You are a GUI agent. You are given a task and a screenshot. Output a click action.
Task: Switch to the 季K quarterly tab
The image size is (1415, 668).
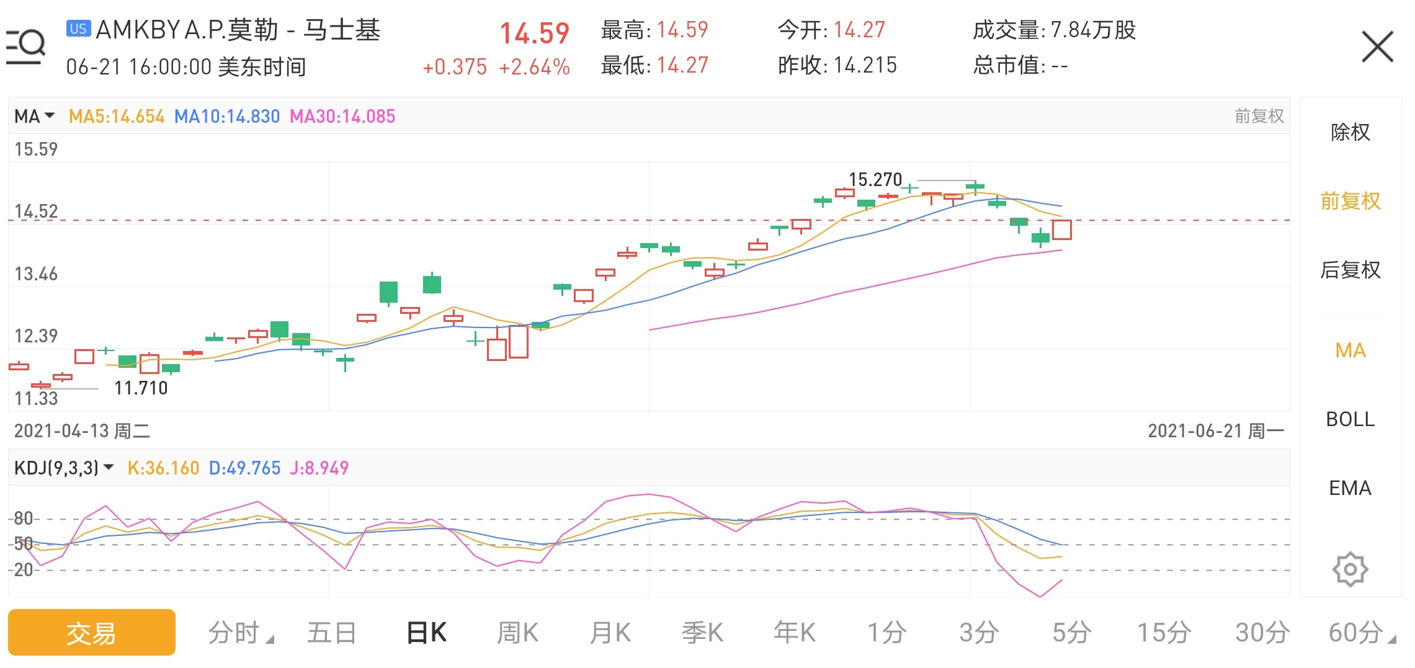(x=703, y=633)
